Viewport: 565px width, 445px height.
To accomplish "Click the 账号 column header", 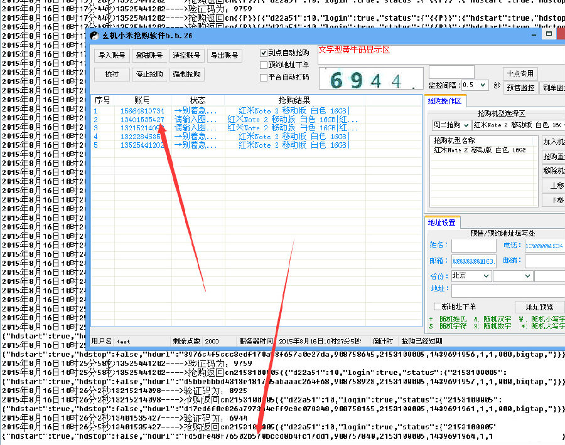I will pyautogui.click(x=142, y=100).
